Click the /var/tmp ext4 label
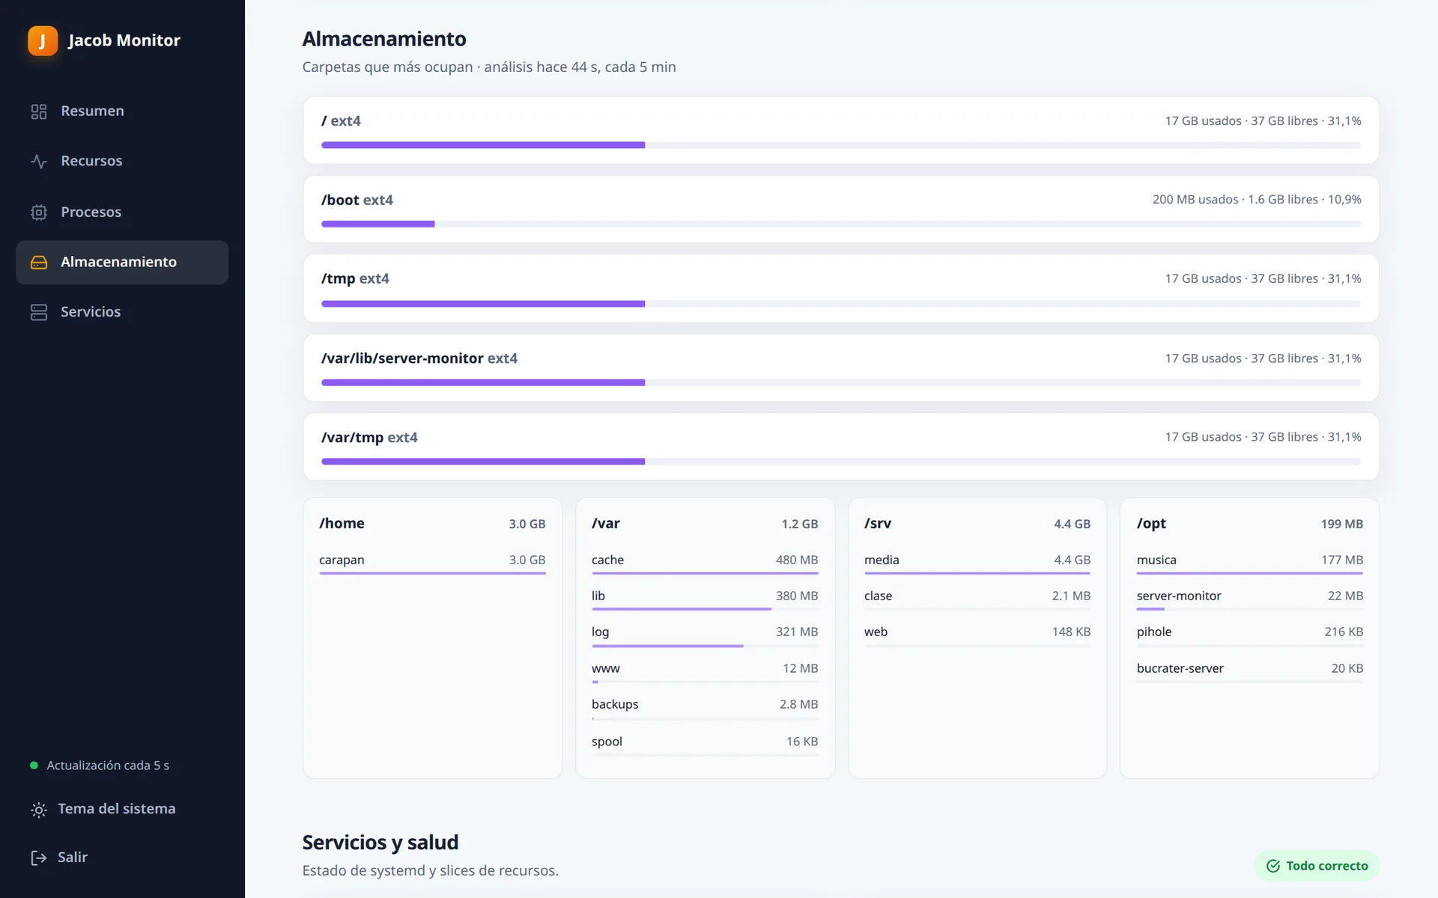Screen dimensions: 1438x898 [369, 438]
